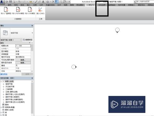Switch to the 插入 ribbon tab
The image size is (154, 116).
point(28,5)
